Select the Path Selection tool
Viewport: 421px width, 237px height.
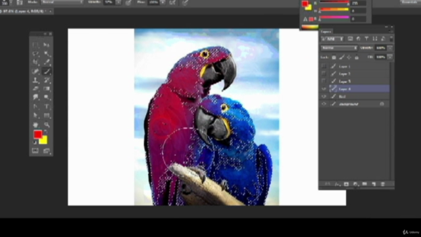tap(35, 116)
